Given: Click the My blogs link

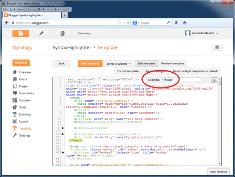Looking at the screenshot, I should tap(22, 47).
